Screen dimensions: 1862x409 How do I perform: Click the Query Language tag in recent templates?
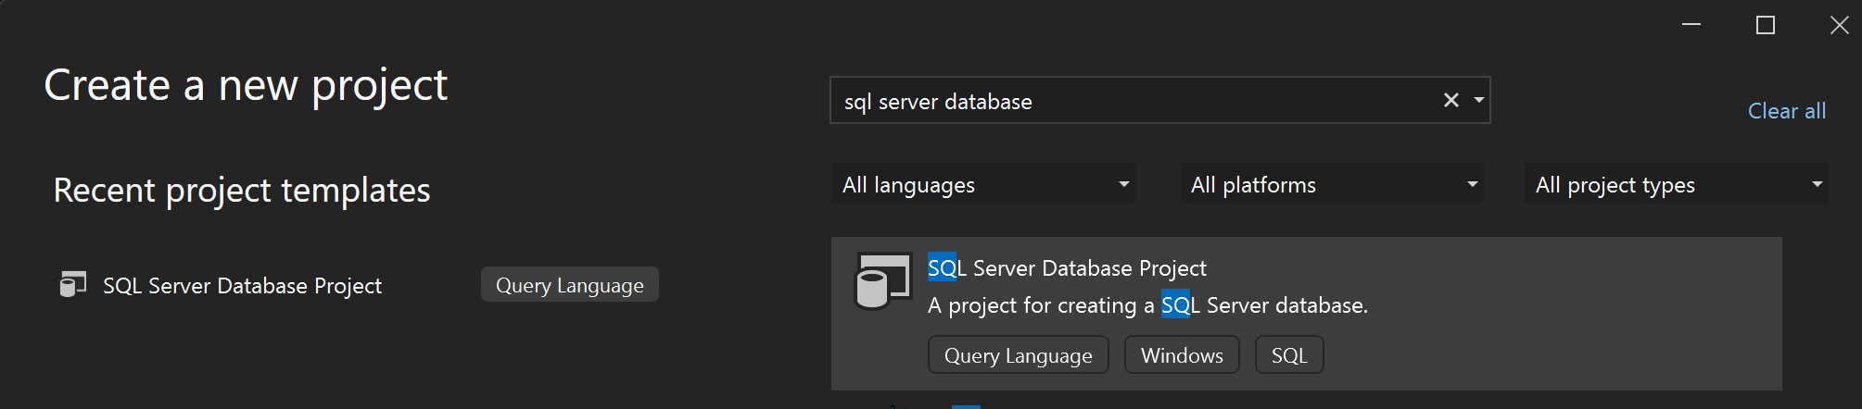[x=569, y=285]
